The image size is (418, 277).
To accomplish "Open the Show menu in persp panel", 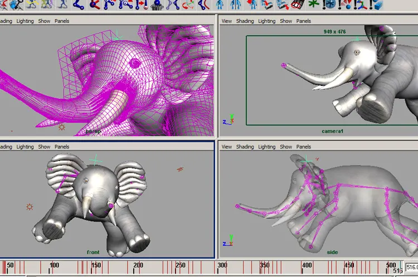I will (x=44, y=21).
